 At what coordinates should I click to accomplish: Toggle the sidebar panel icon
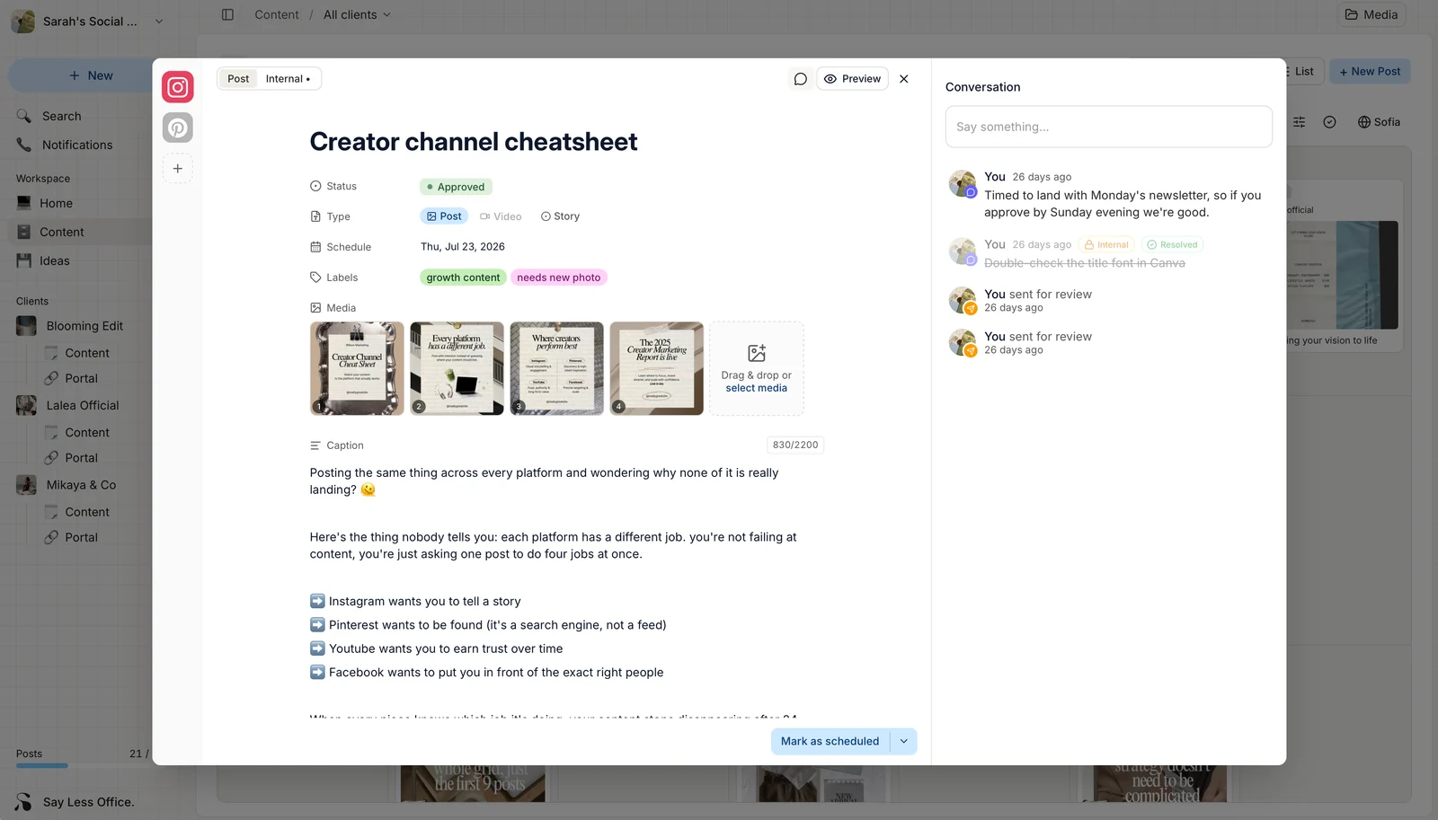click(x=227, y=14)
